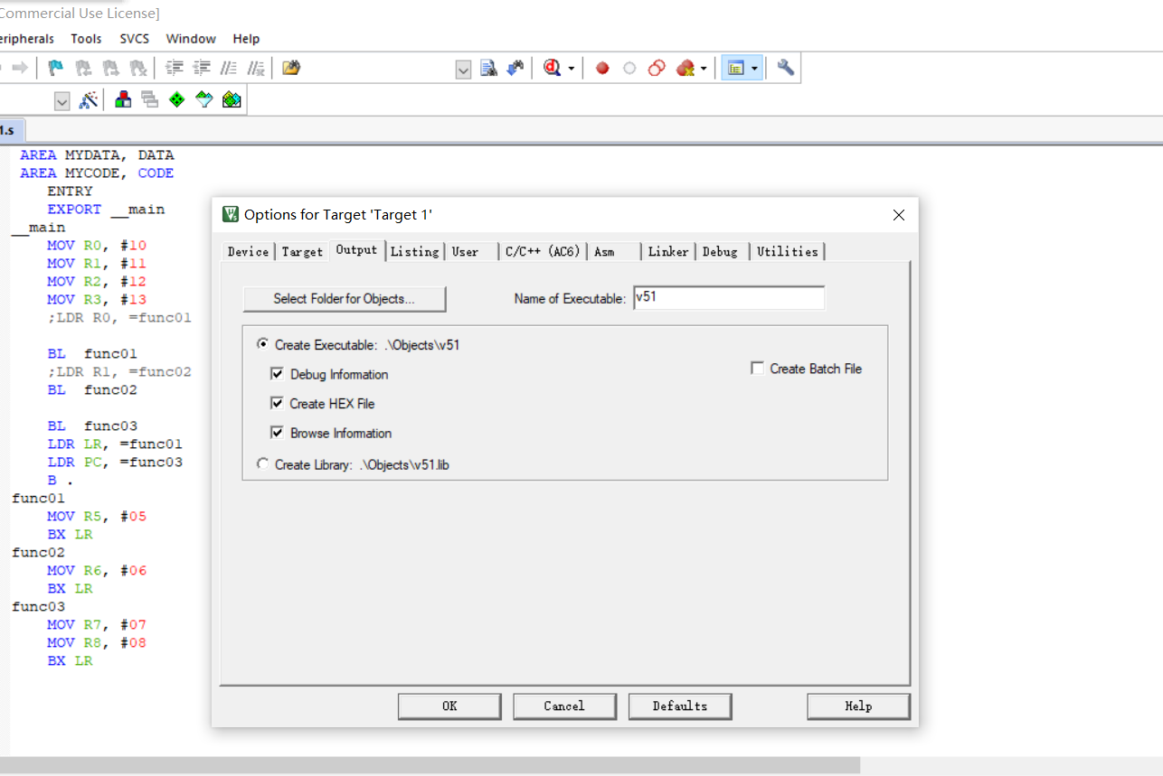Viewport: 1163px width, 776px height.
Task: Open the Window menu
Action: 191,39
